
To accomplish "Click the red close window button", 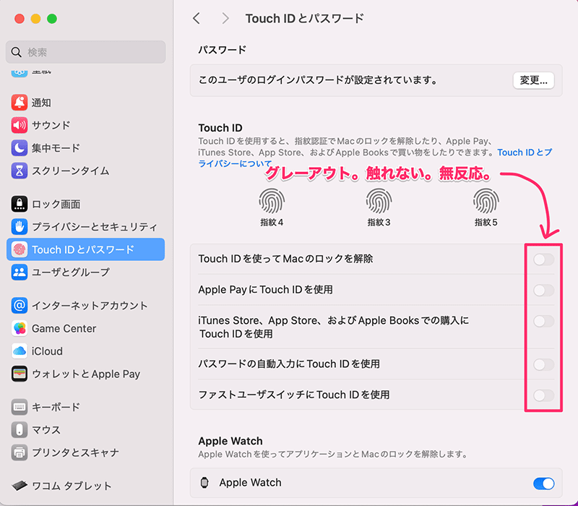I will (x=20, y=19).
